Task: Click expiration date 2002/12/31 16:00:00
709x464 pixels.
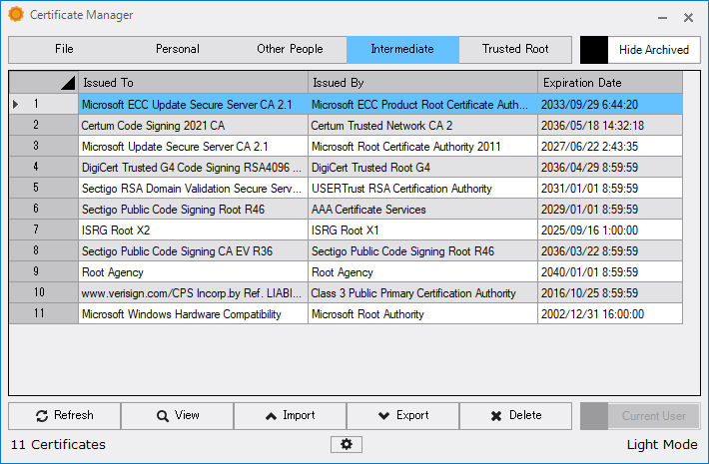Action: 610,314
